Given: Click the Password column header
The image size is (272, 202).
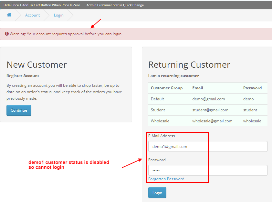Looking at the screenshot, I should pyautogui.click(x=252, y=88).
